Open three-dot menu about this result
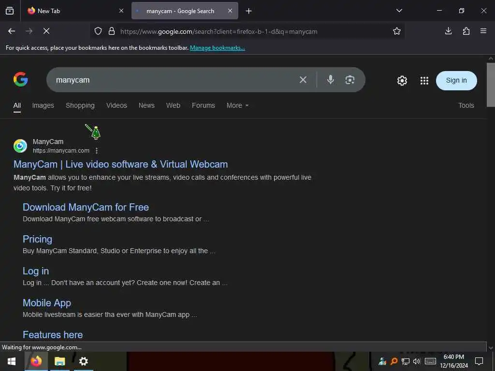 point(97,151)
